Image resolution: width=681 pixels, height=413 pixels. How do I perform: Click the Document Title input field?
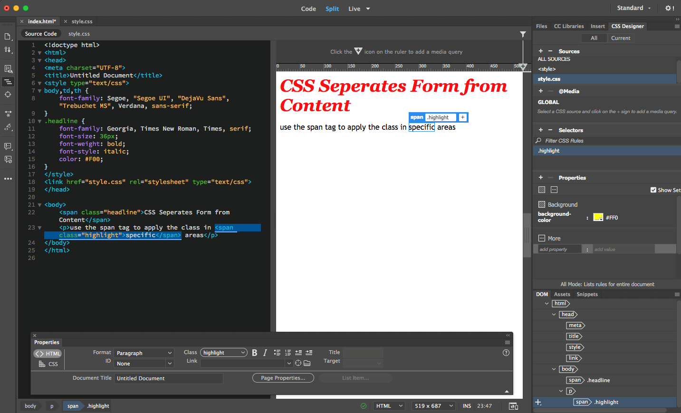click(168, 378)
